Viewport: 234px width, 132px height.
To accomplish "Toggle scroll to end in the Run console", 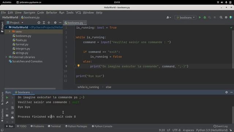I will pyautogui.click(x=12, y=113).
